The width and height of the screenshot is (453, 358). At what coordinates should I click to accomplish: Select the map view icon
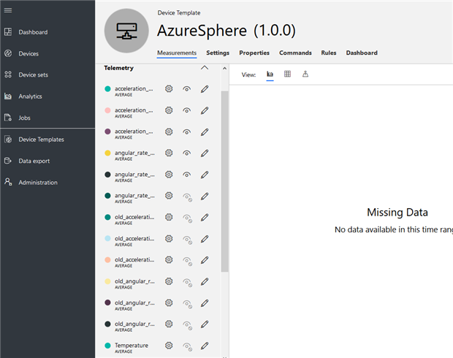click(x=305, y=74)
